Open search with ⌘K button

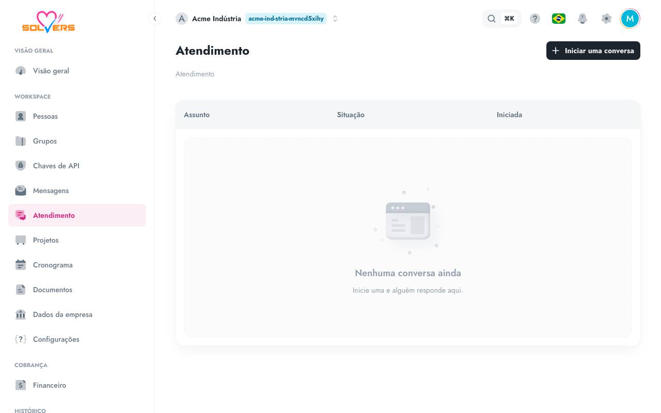pos(502,19)
